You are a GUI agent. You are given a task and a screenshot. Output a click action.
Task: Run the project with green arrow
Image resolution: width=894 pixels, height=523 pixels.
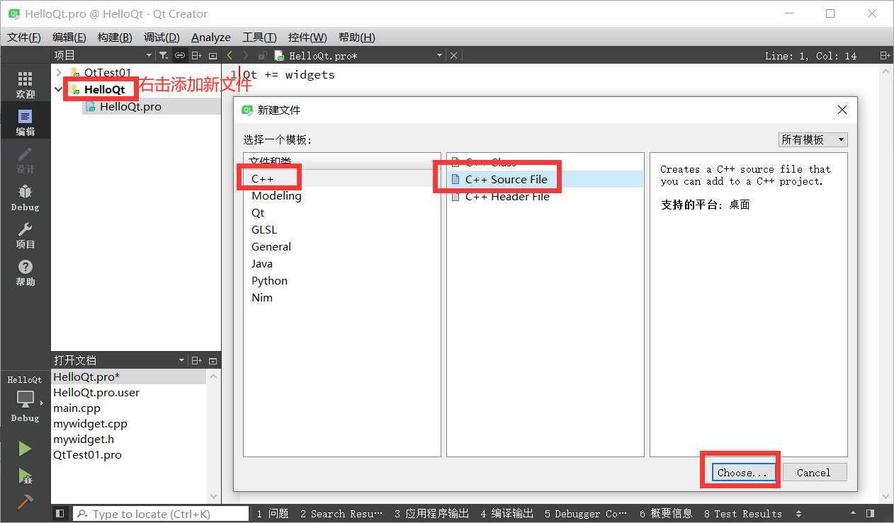coord(25,449)
